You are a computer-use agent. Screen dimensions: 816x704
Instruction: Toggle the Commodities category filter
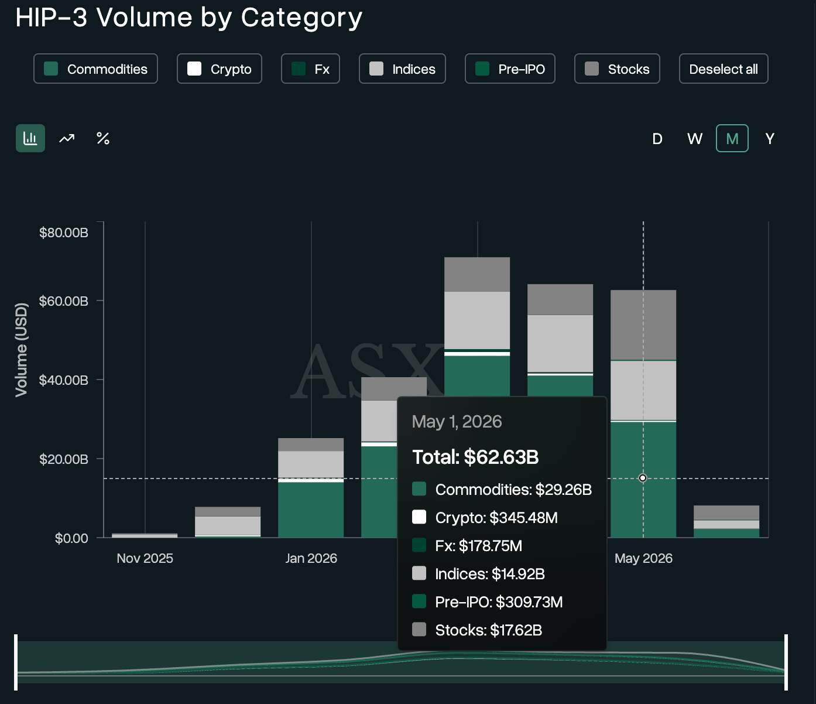point(95,69)
